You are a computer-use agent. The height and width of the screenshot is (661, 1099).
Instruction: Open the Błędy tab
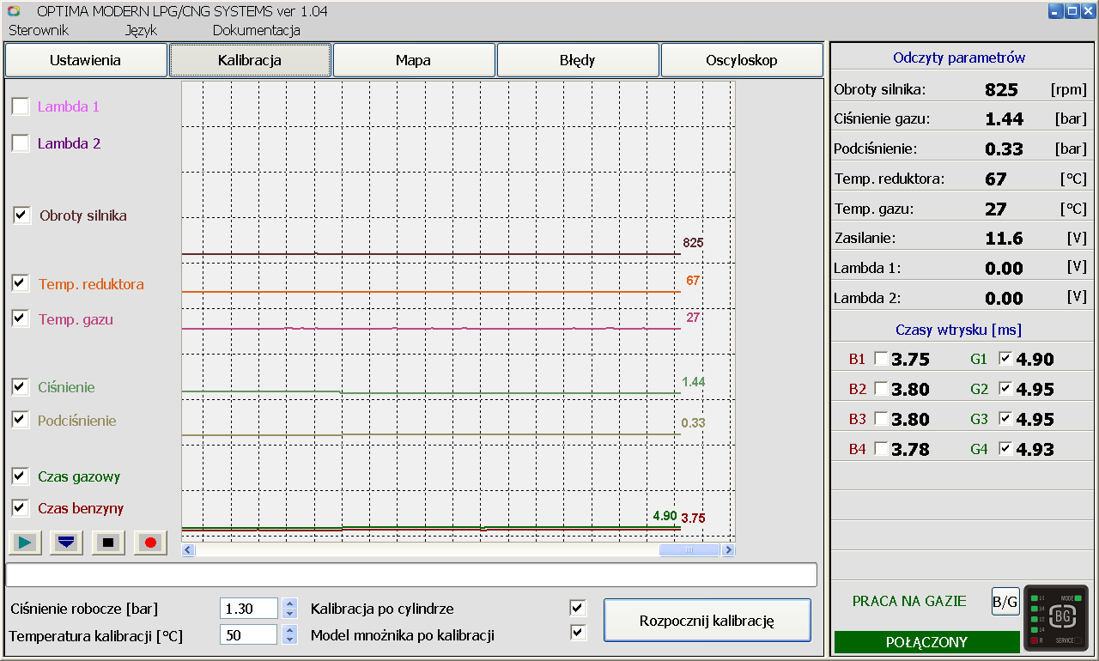pyautogui.click(x=577, y=60)
